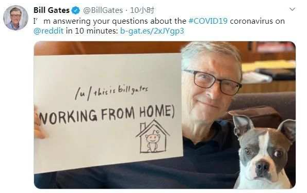Click the blue verified badge icon
This screenshot has width=307, height=193.
pos(76,10)
